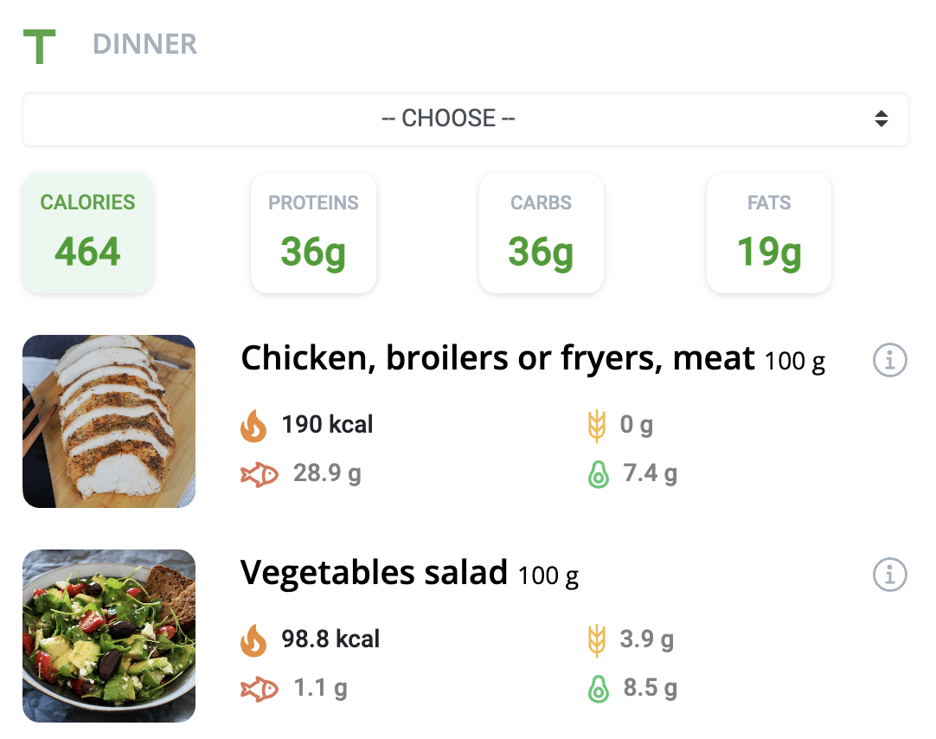Click the flame icon beside 190 kcal
Image resolution: width=936 pixels, height=739 pixels.
(x=253, y=426)
